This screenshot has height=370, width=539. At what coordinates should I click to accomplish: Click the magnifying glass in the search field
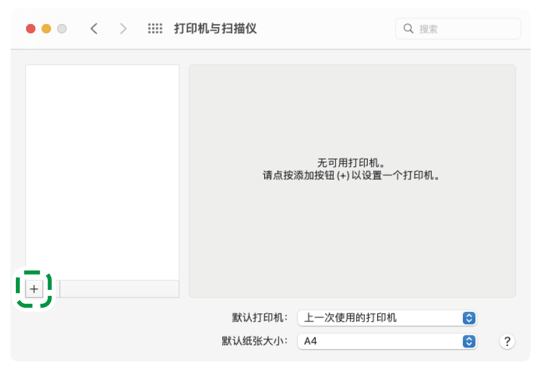coord(408,29)
